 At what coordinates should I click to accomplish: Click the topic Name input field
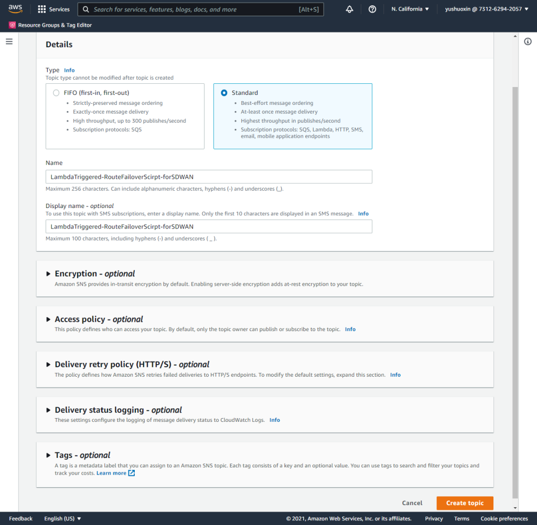click(209, 177)
